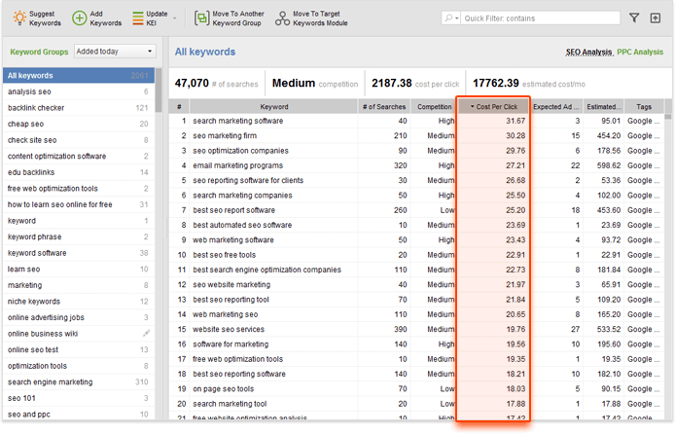Click the funnel filter icon
Screen dimensions: 675x434
[x=634, y=18]
